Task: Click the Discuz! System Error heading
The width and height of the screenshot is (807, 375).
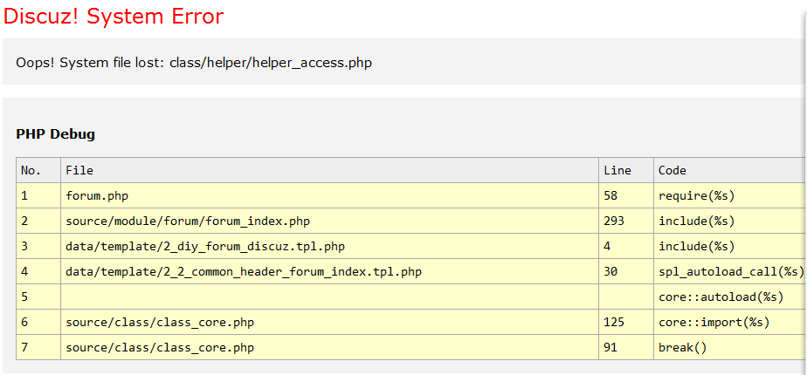Action: tap(114, 17)
